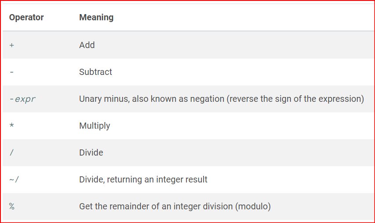Click the Meaning column header
375x223 pixels.
[x=96, y=18]
